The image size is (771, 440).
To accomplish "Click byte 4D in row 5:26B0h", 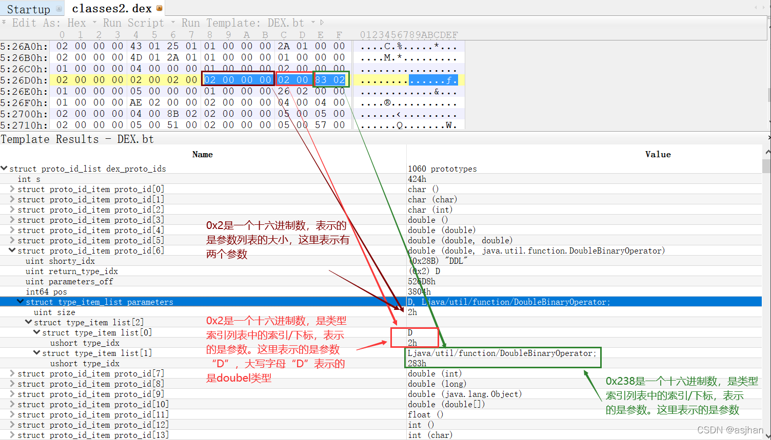I will [136, 57].
